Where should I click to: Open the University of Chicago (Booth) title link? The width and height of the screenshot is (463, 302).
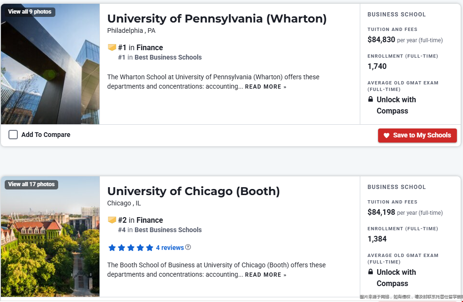click(x=193, y=191)
